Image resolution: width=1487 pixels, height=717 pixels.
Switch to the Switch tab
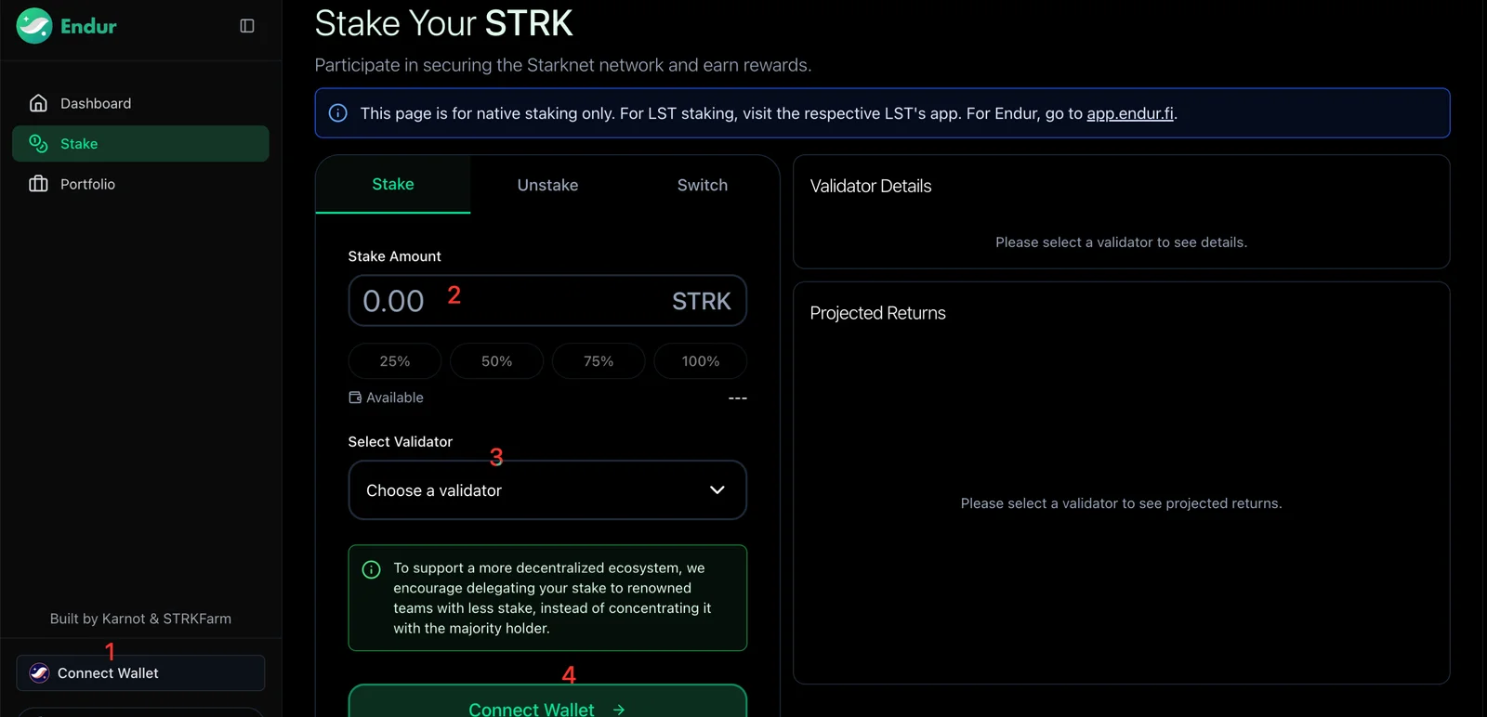pyautogui.click(x=703, y=185)
